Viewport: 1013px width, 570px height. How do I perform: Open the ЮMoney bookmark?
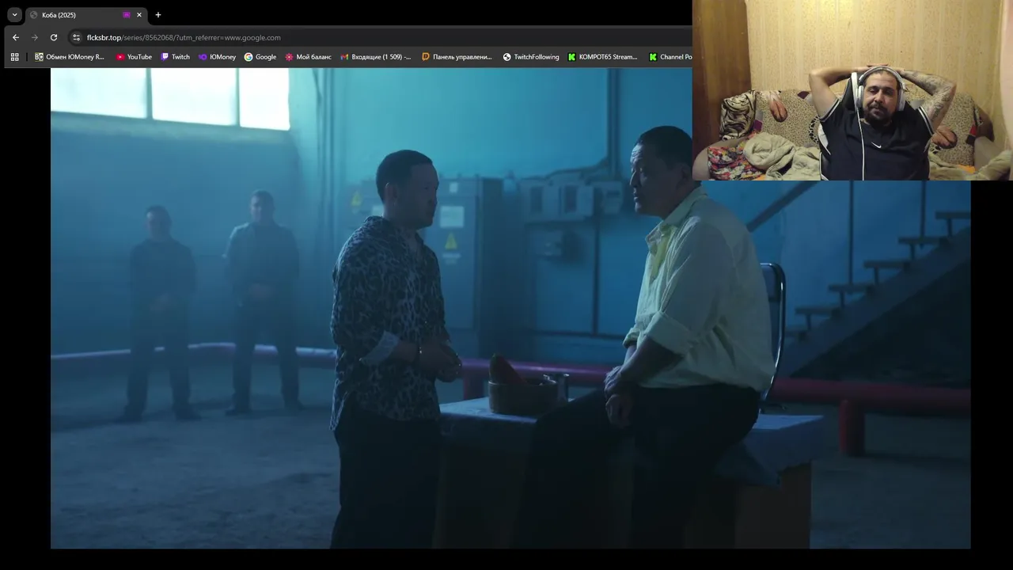[217, 57]
